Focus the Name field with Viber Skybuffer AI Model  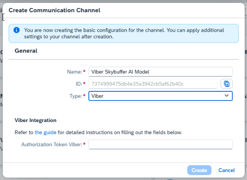(x=160, y=72)
